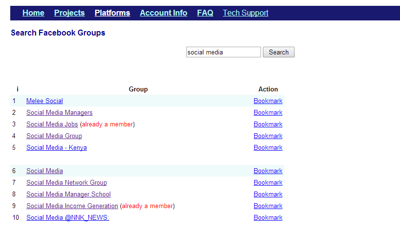Open Account Info in navigation bar
400x229 pixels.
(163, 13)
